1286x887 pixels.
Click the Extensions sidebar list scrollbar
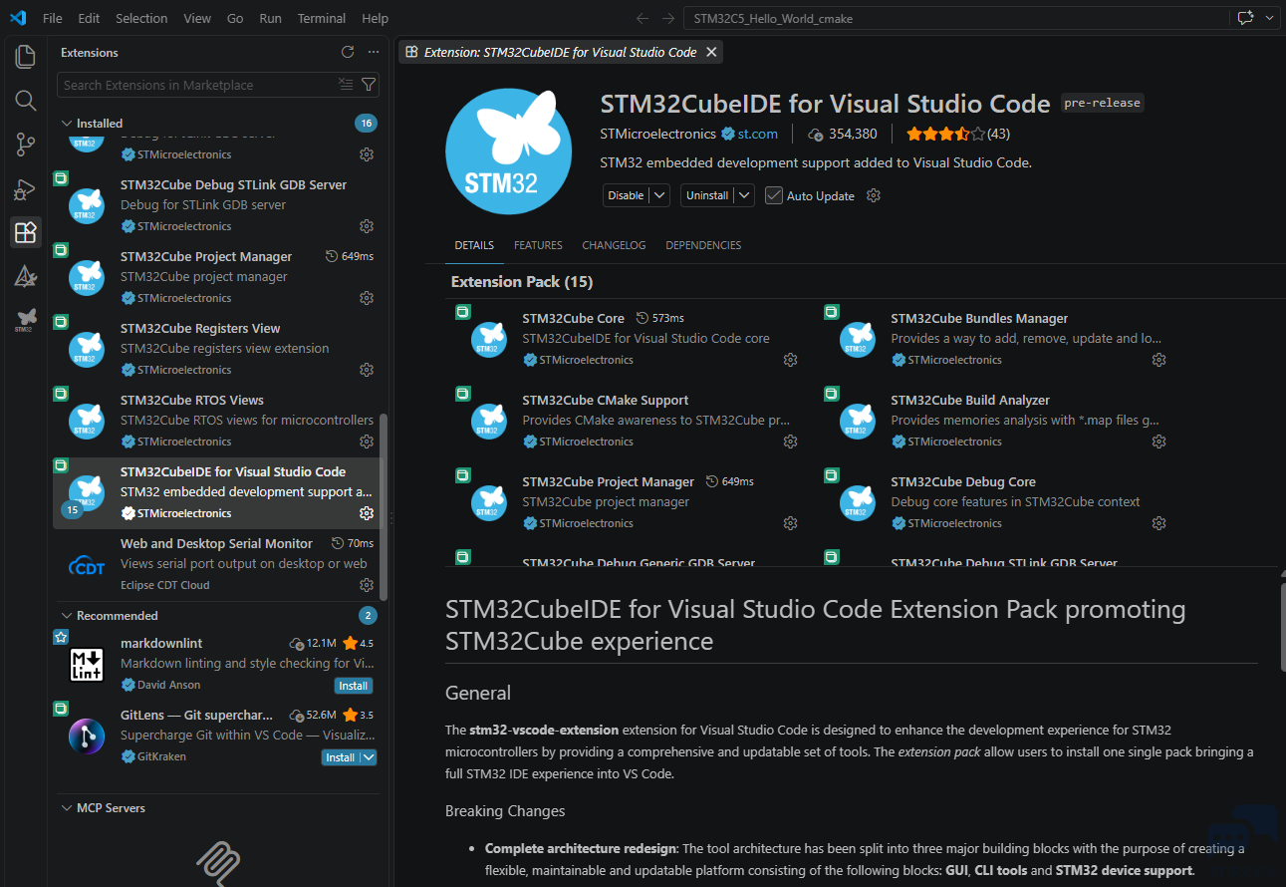click(385, 506)
